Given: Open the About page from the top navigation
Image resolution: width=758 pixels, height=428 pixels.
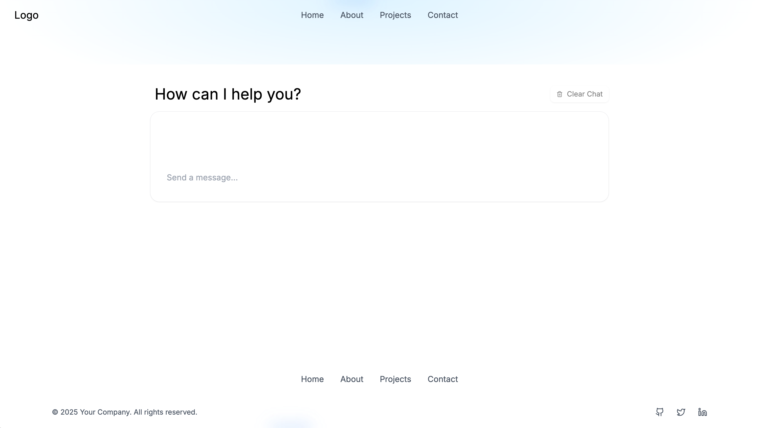Looking at the screenshot, I should click(x=352, y=15).
